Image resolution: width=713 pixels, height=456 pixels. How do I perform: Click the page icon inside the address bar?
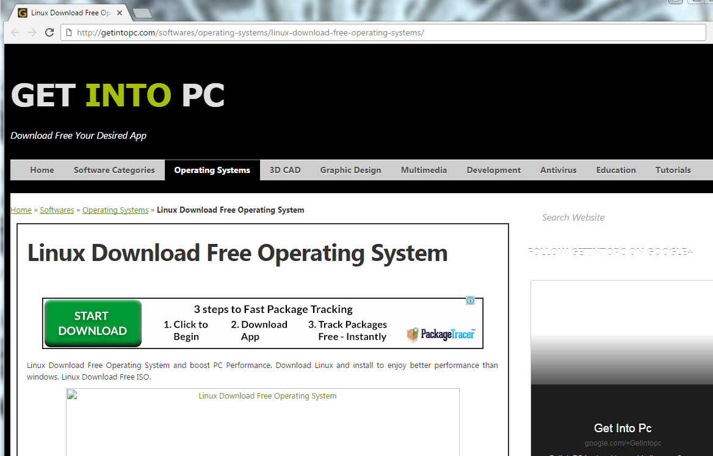click(x=70, y=32)
